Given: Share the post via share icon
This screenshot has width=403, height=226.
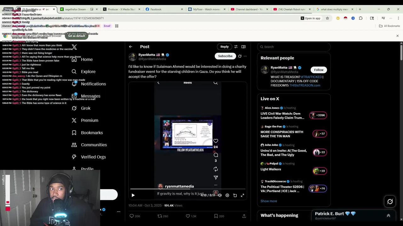Looking at the screenshot, I should point(244,216).
